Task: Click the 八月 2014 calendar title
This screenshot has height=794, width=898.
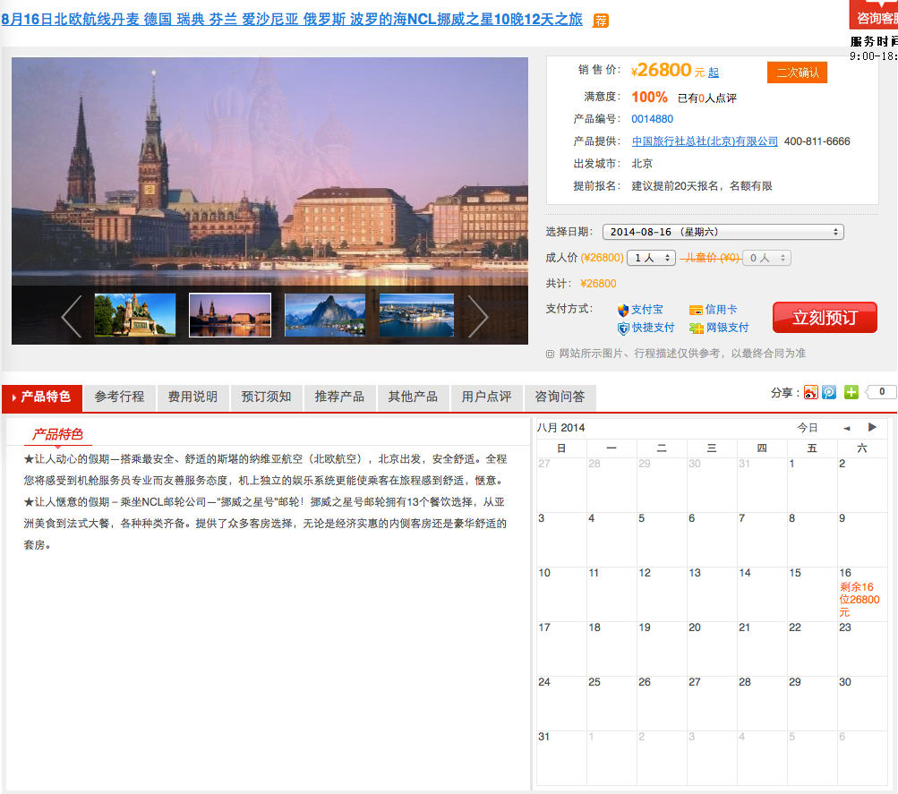Action: 560,428
